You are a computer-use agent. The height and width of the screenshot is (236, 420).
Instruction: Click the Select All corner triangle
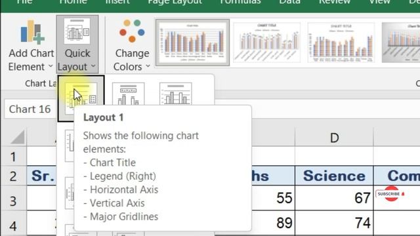(x=18, y=137)
